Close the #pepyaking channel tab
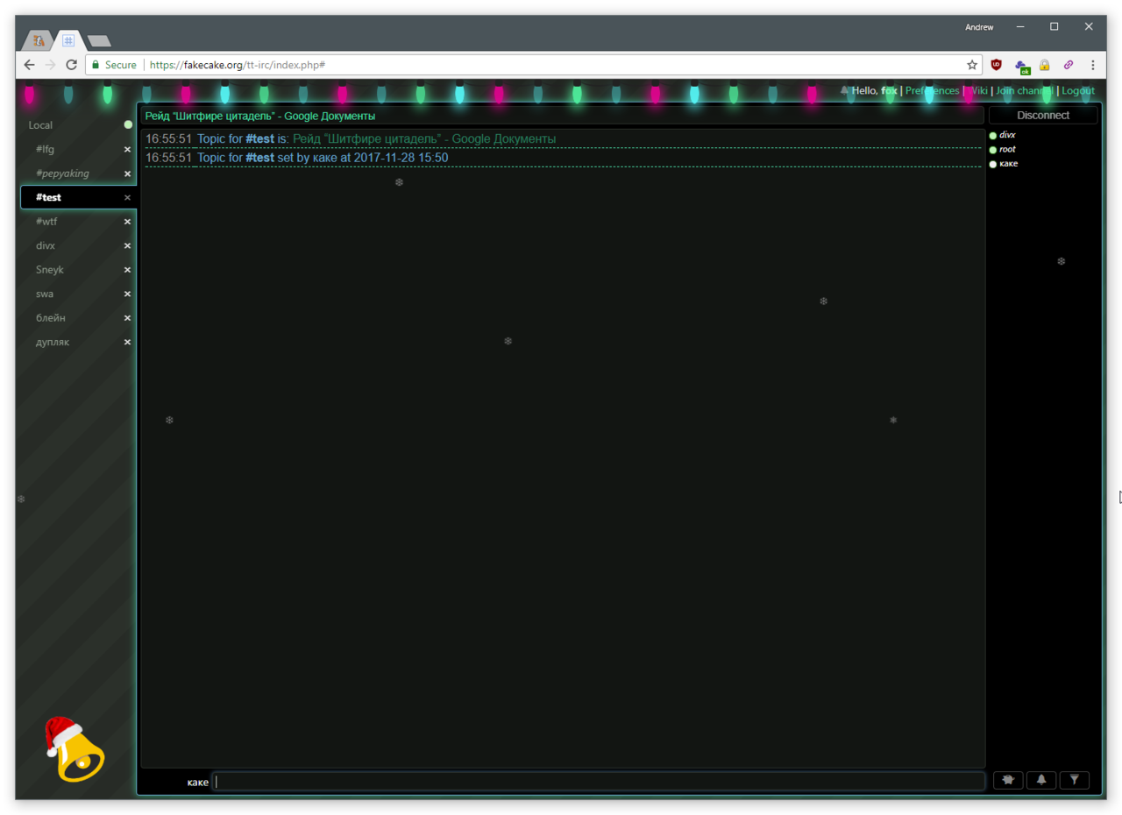 tap(127, 174)
